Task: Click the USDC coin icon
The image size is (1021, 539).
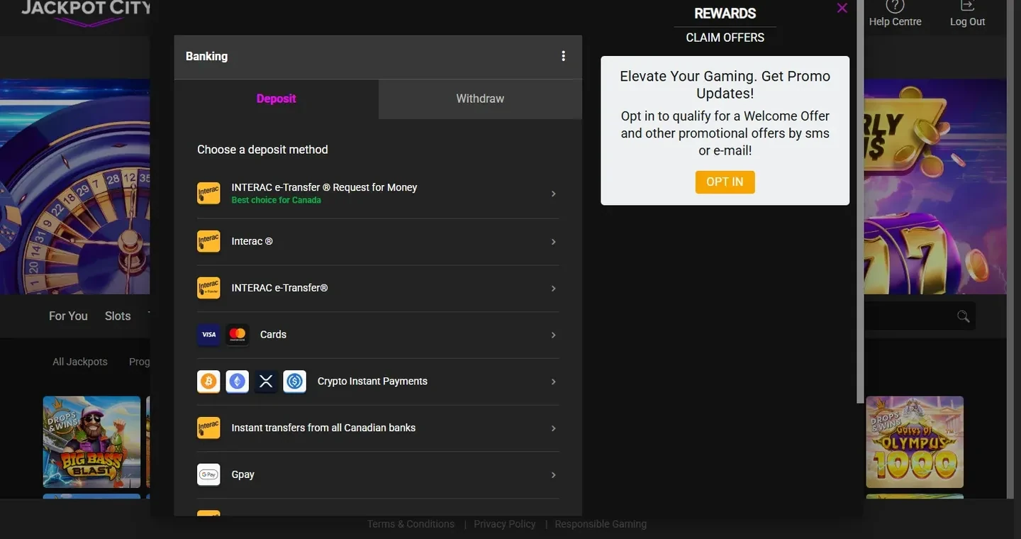Action: pyautogui.click(x=295, y=382)
